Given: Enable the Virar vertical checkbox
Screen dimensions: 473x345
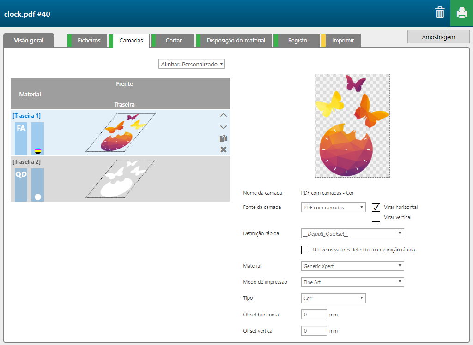Looking at the screenshot, I should (376, 217).
